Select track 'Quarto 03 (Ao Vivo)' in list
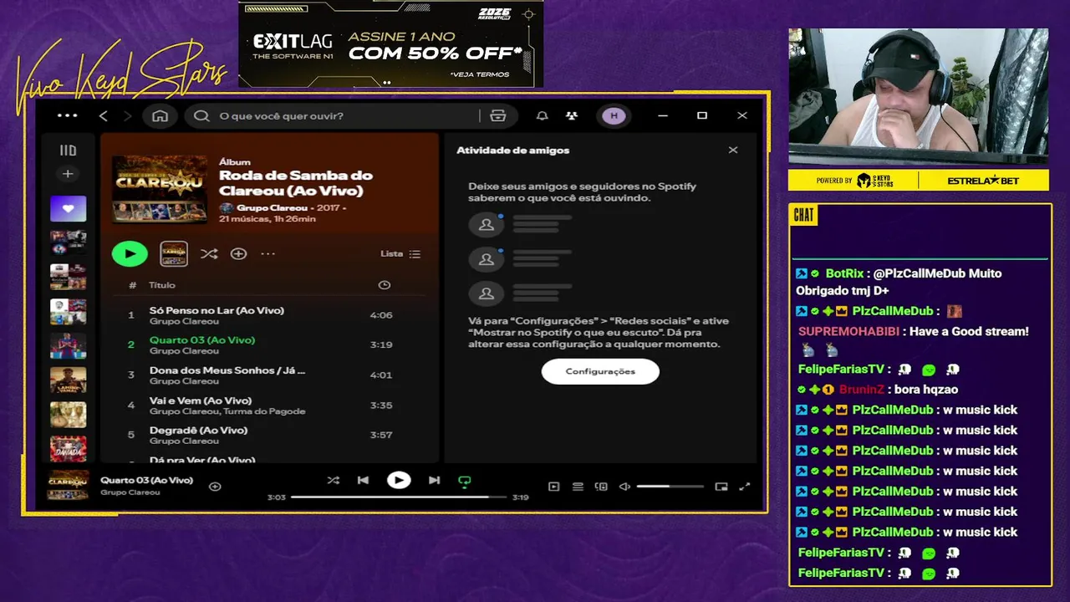Image resolution: width=1070 pixels, height=602 pixels. (269, 344)
